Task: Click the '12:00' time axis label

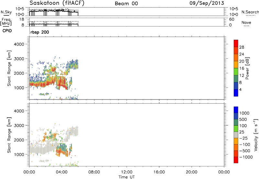Action: 127,172
